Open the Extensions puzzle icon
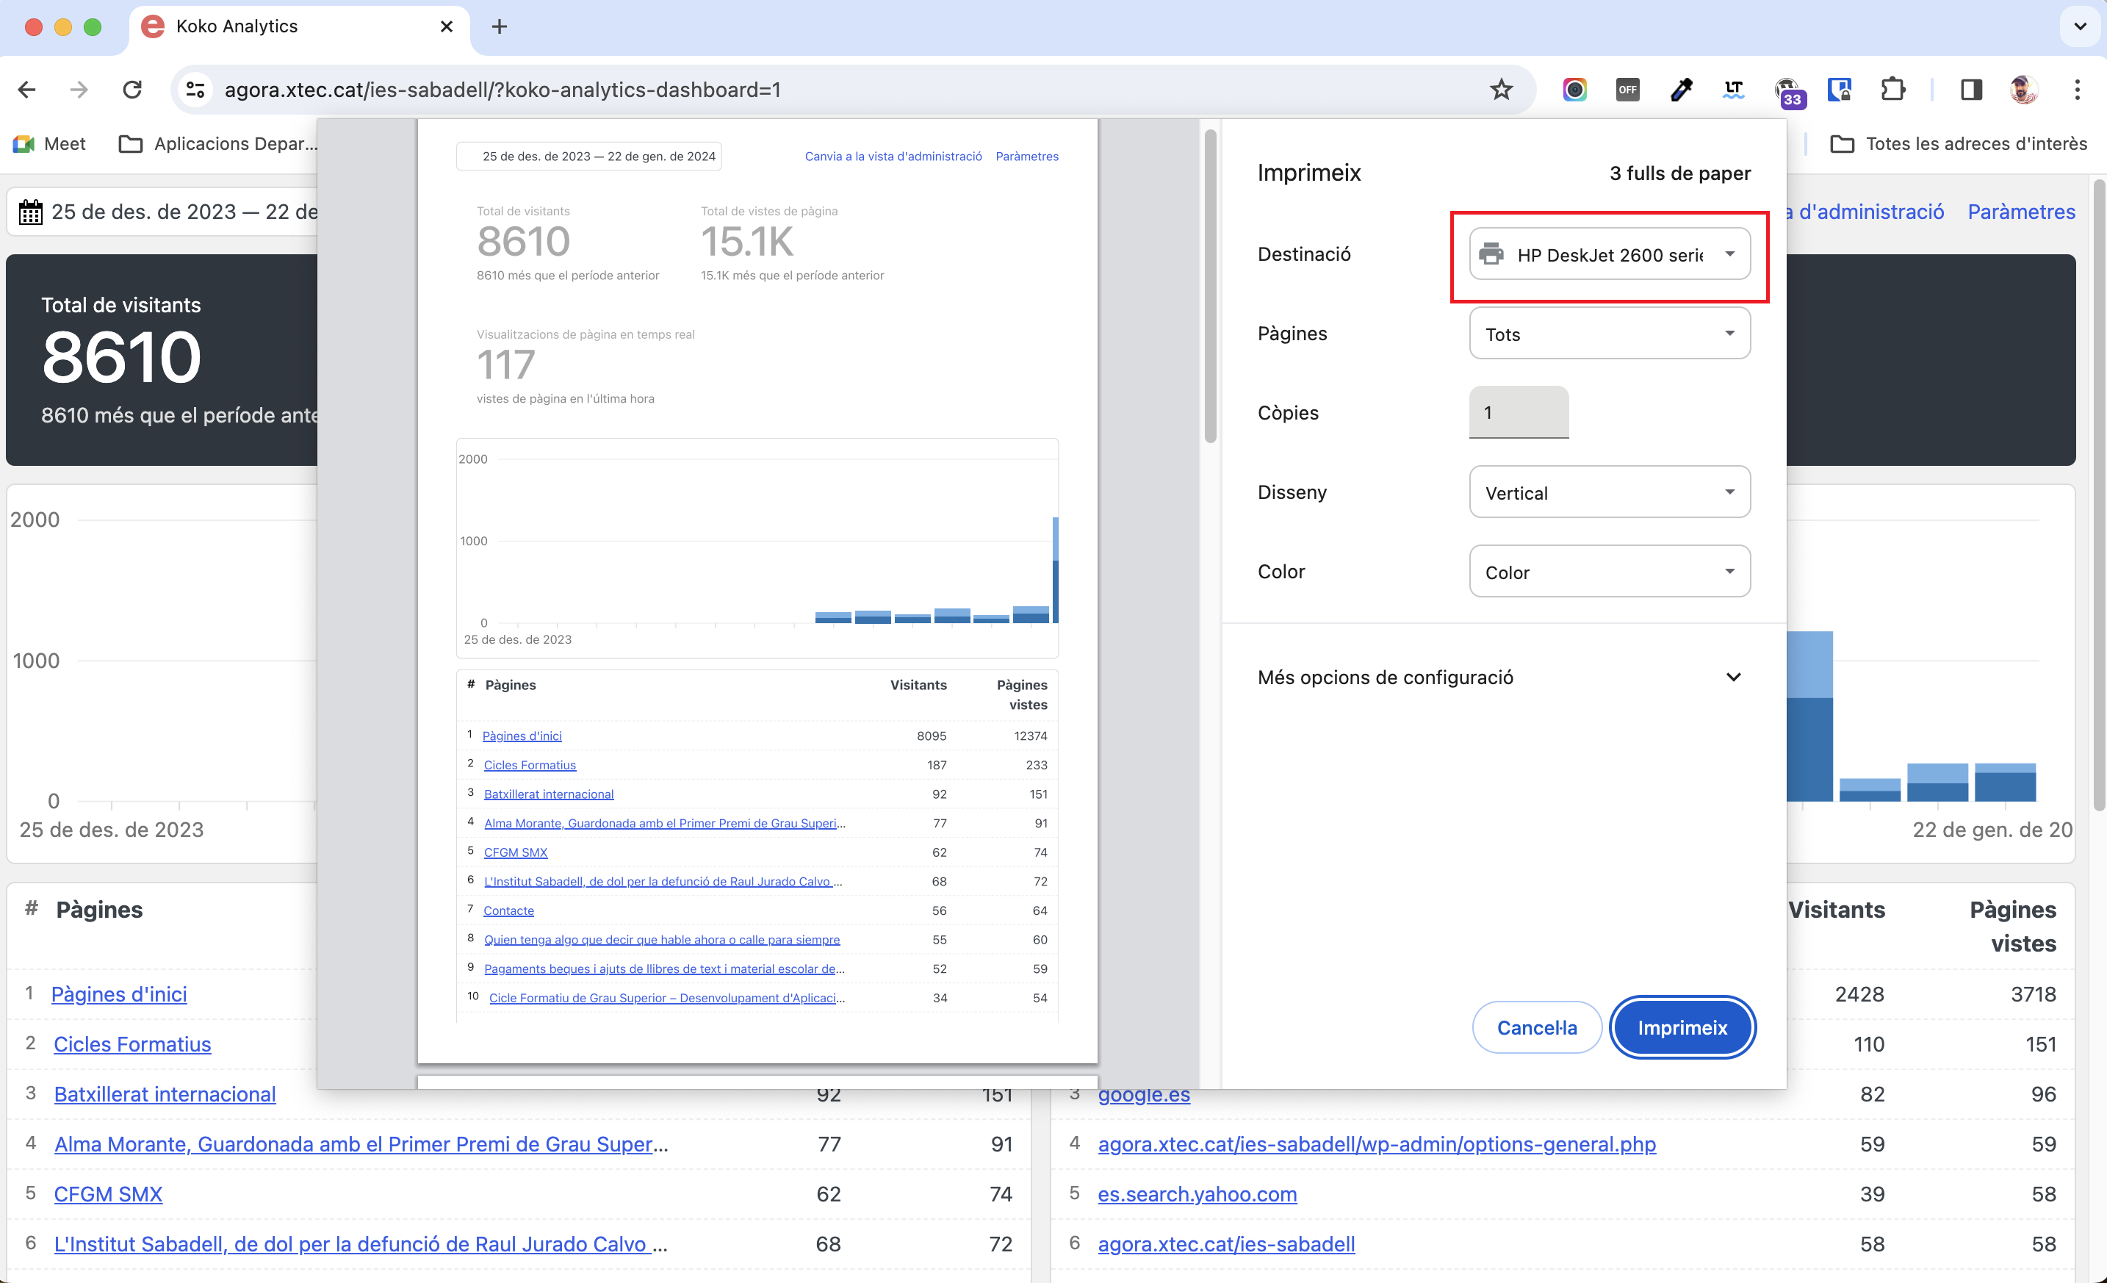Viewport: 2107px width, 1283px height. point(1892,90)
